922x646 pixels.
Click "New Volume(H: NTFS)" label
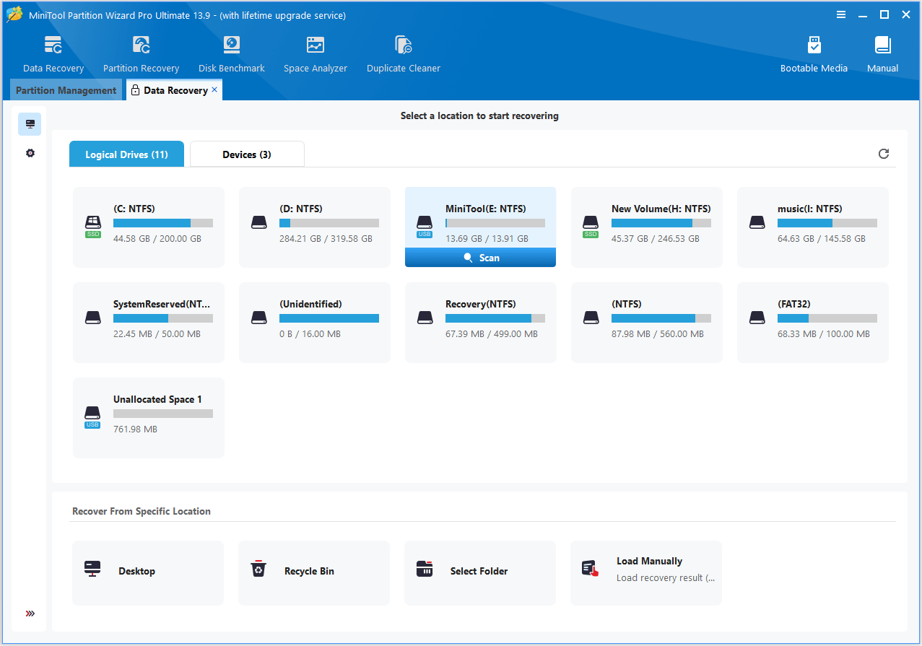tap(661, 209)
